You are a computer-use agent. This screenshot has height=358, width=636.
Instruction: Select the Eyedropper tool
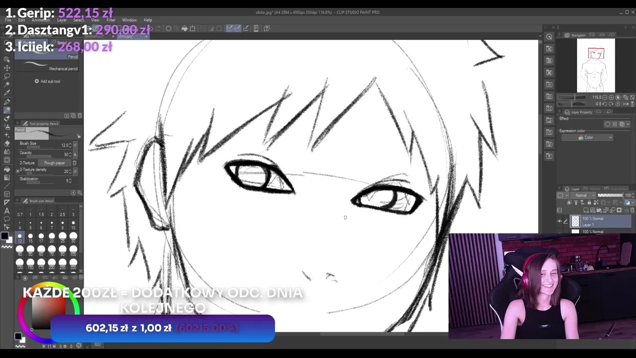[7, 92]
